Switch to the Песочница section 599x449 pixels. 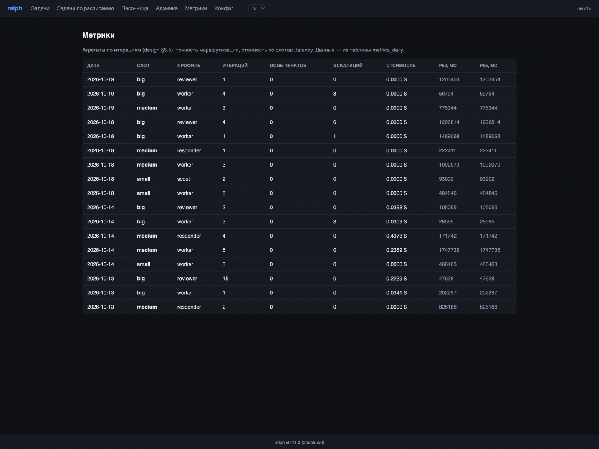[x=135, y=8]
